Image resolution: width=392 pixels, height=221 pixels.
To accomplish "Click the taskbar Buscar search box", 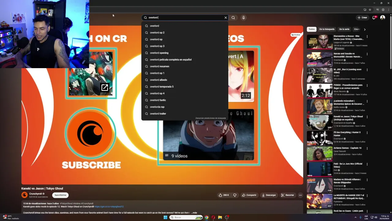I will pos(186,217).
